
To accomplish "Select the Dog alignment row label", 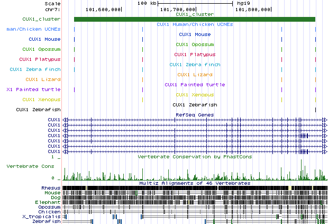I will (55, 198).
